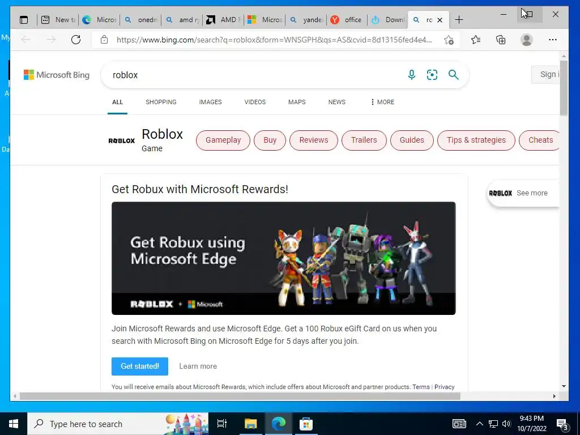580x435 pixels.
Task: Click the Reviews pill button
Action: (x=314, y=140)
